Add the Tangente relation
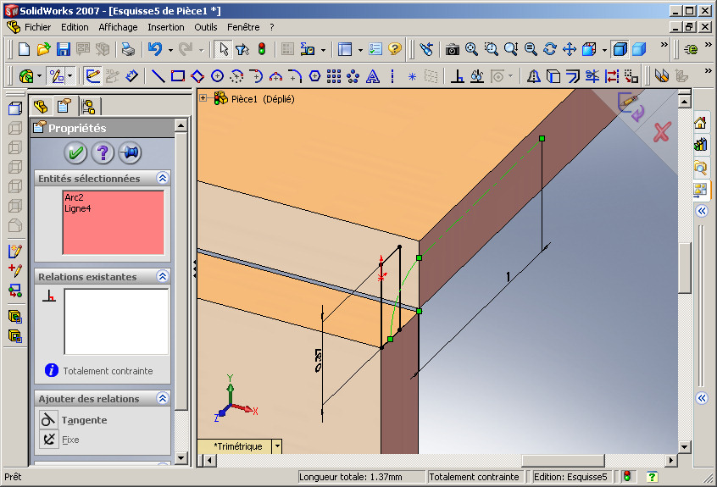Screen dimensions: 717x487 (74, 420)
